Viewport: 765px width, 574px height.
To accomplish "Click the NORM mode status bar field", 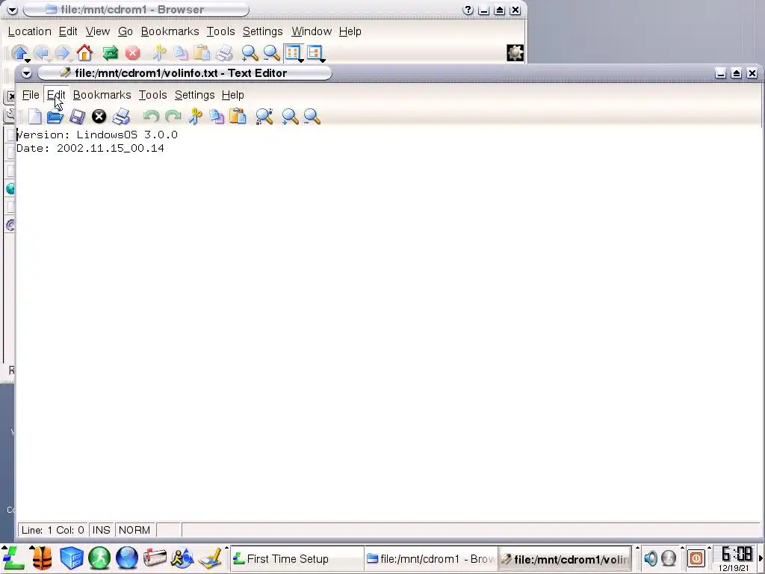I will [x=134, y=530].
